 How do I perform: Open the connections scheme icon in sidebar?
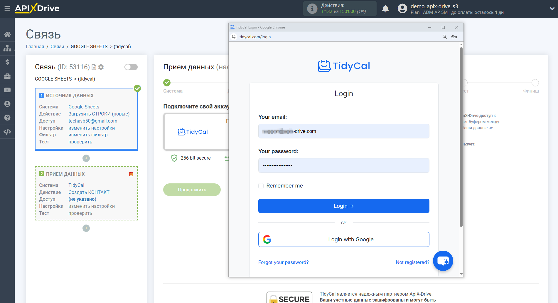[x=7, y=48]
